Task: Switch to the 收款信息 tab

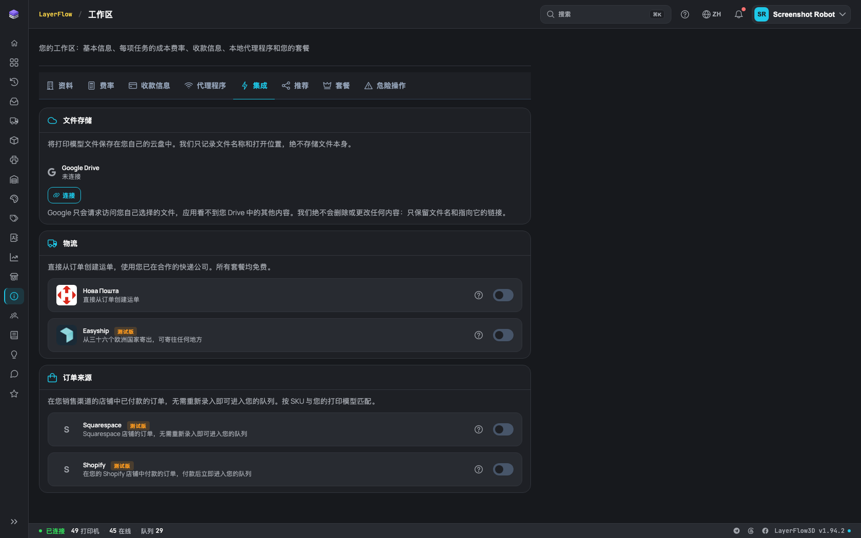Action: point(149,86)
